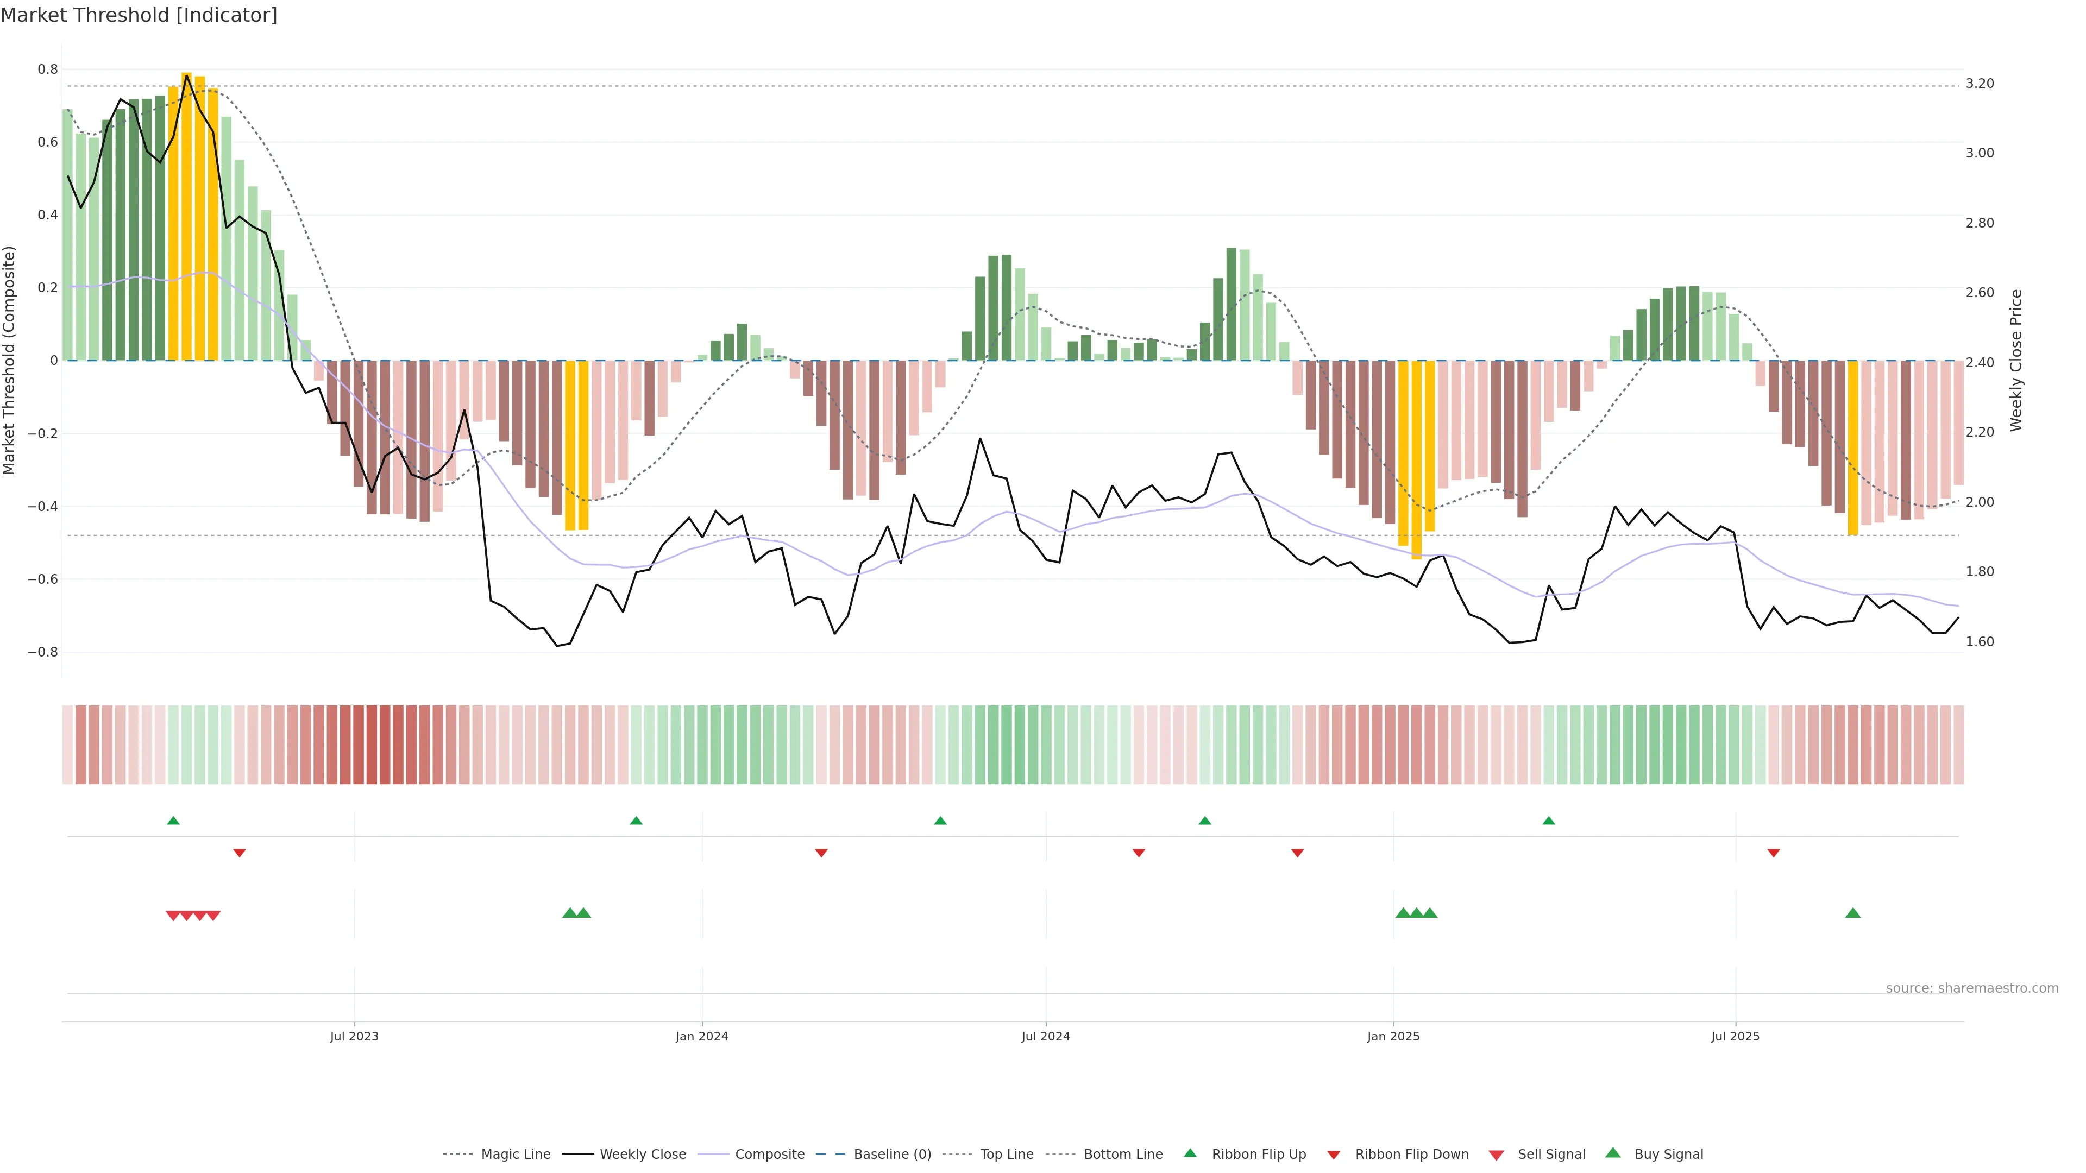Image resolution: width=2086 pixels, height=1173 pixels.
Task: Click the Ribbon Flip Down legend triangle icon
Action: 1334,1155
